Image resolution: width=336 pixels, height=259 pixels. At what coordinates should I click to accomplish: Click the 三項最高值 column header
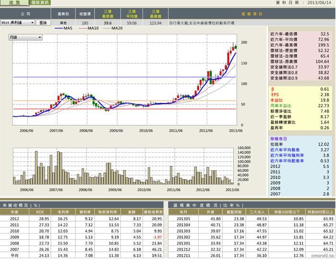point(156,14)
